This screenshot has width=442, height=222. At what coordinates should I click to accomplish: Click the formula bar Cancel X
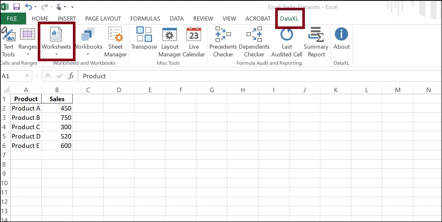coord(48,76)
